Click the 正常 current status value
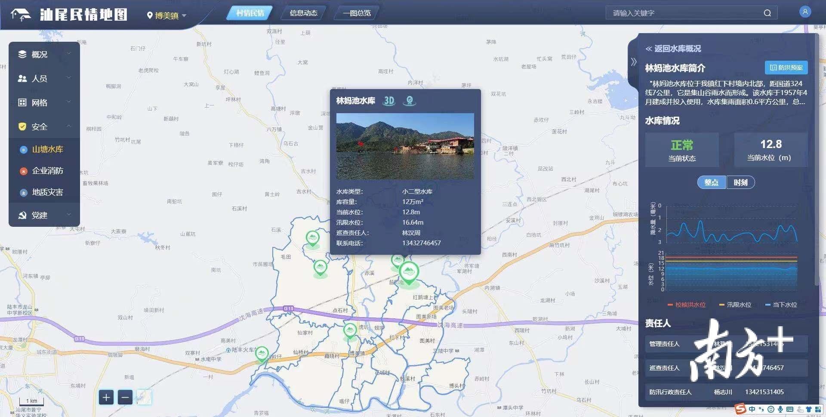Screen dimensions: 826x417 pyautogui.click(x=682, y=145)
